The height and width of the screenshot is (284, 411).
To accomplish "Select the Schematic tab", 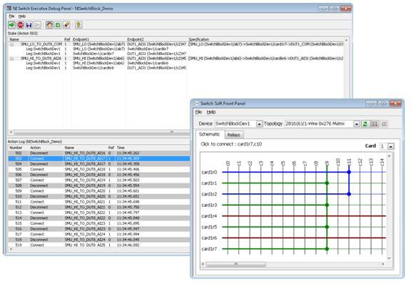I will [x=209, y=134].
